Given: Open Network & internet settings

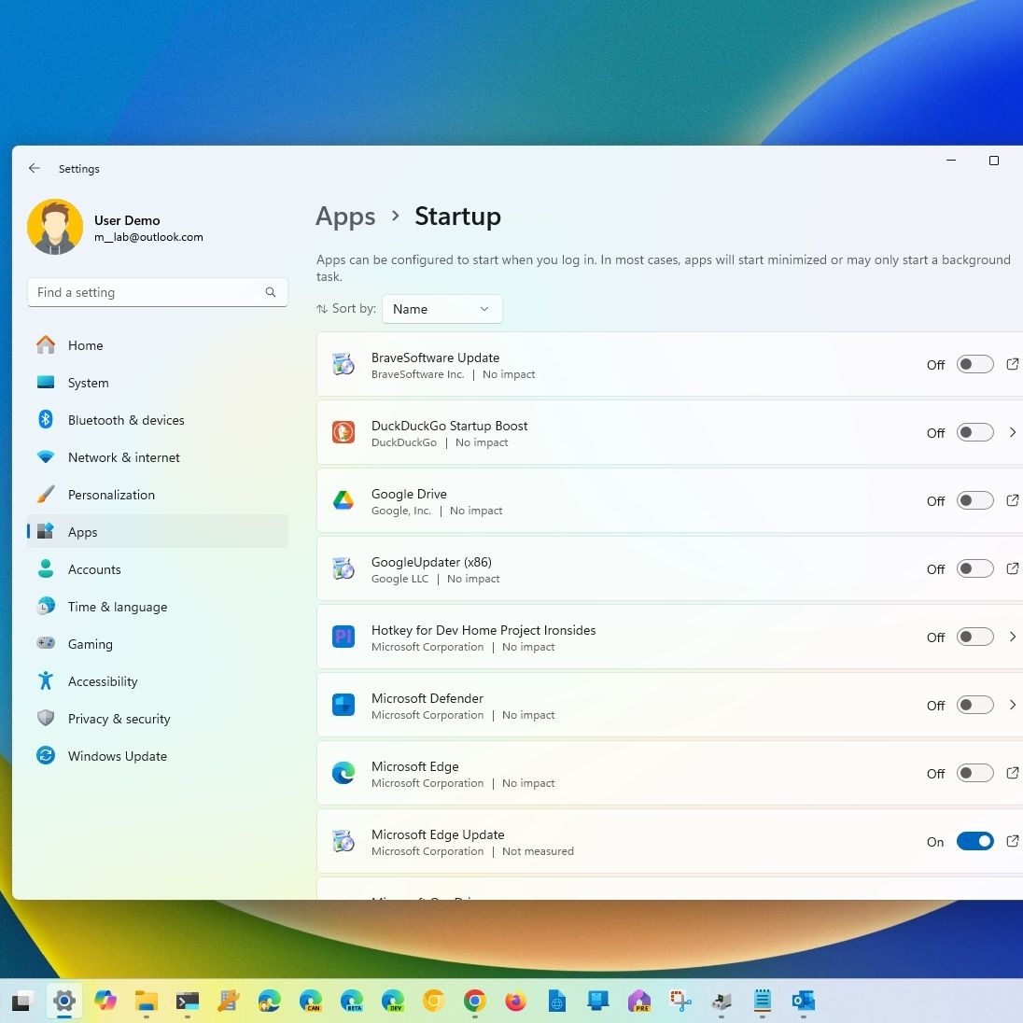Looking at the screenshot, I should coord(157,457).
